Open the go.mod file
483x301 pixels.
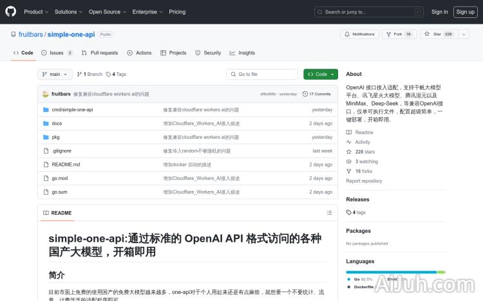coord(59,178)
